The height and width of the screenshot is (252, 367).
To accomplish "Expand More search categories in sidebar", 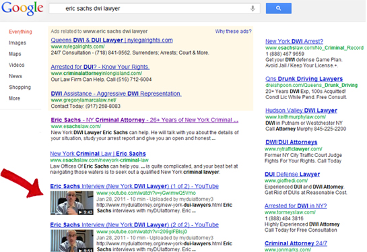I will [x=14, y=98].
